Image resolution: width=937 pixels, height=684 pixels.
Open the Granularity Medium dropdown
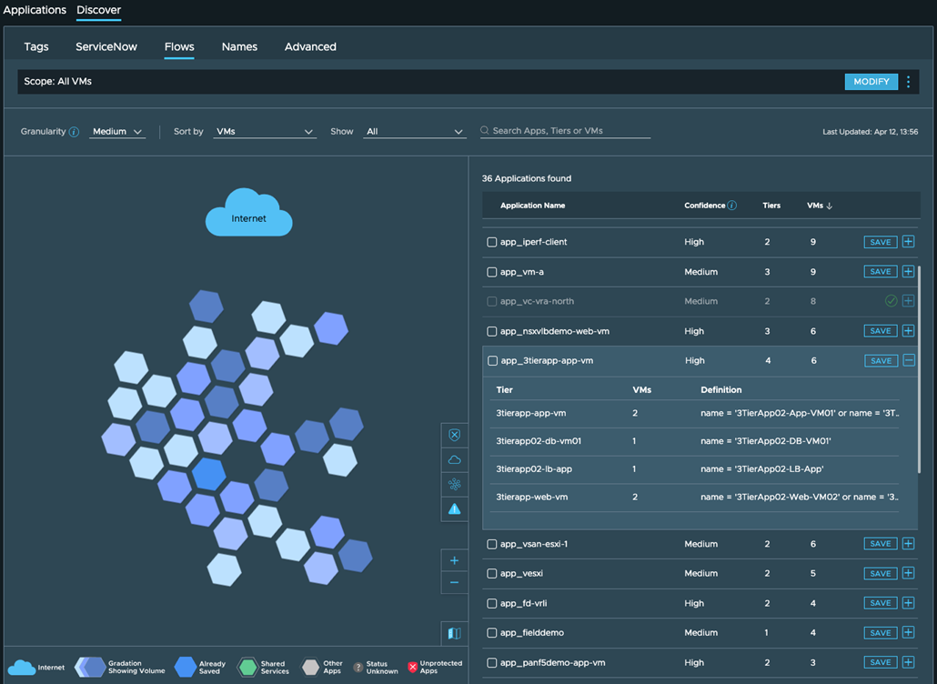(x=117, y=132)
